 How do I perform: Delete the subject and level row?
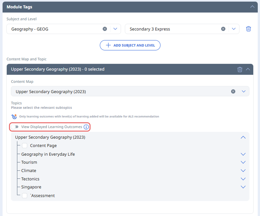[x=248, y=29]
